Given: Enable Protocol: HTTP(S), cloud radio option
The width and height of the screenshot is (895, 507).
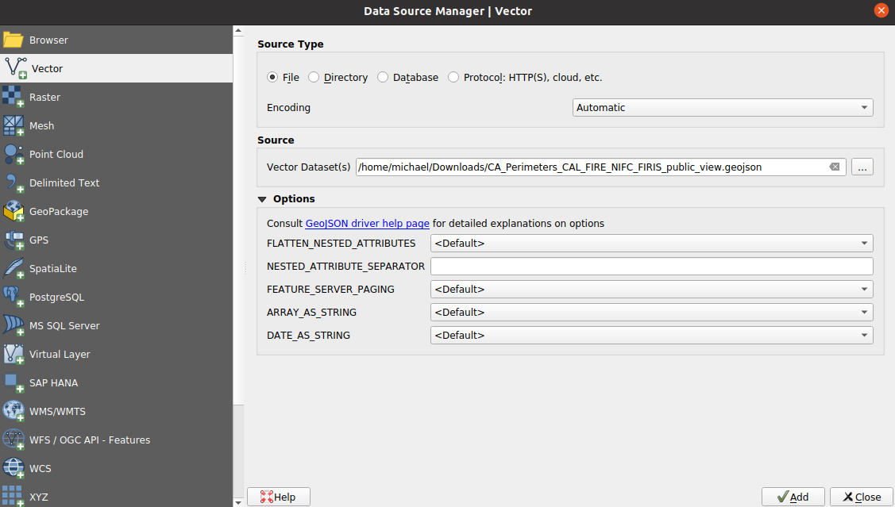Looking at the screenshot, I should [453, 78].
